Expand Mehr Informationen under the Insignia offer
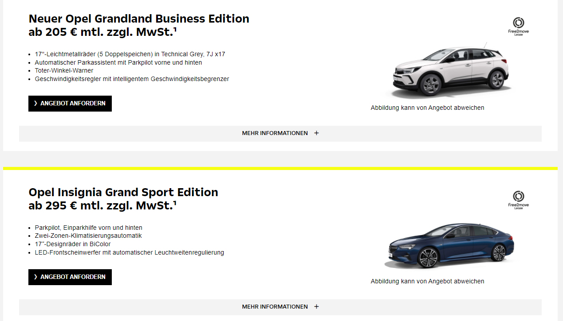Viewport: 563px width, 321px height. coord(280,307)
